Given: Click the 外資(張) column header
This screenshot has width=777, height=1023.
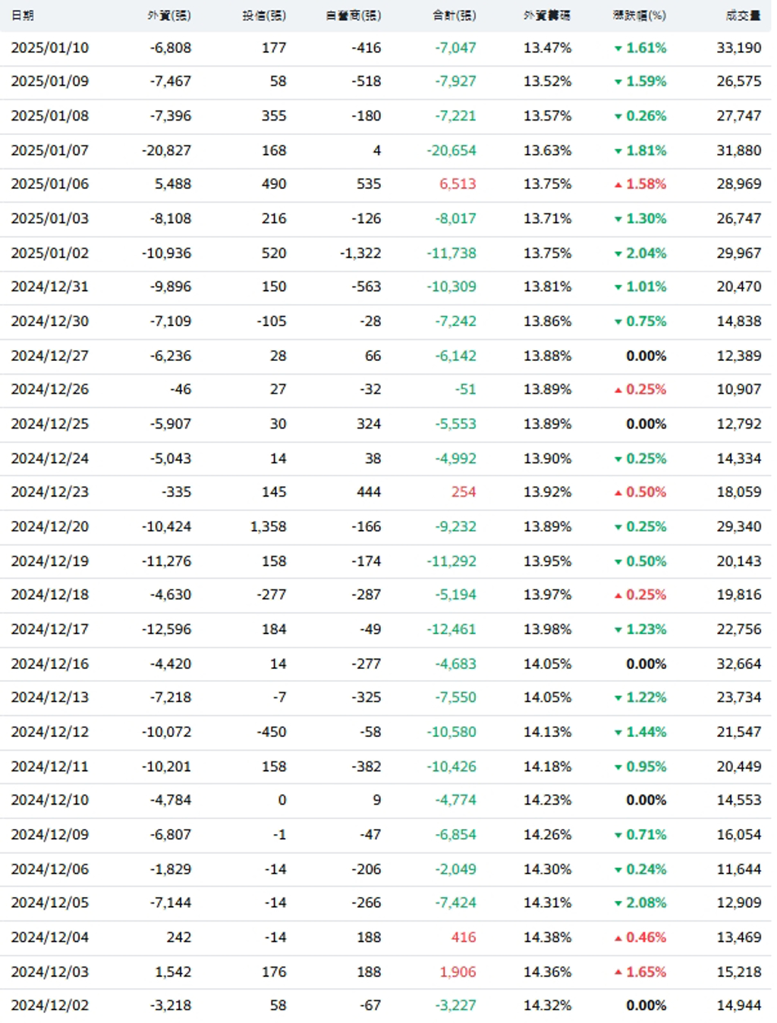Looking at the screenshot, I should tap(169, 15).
